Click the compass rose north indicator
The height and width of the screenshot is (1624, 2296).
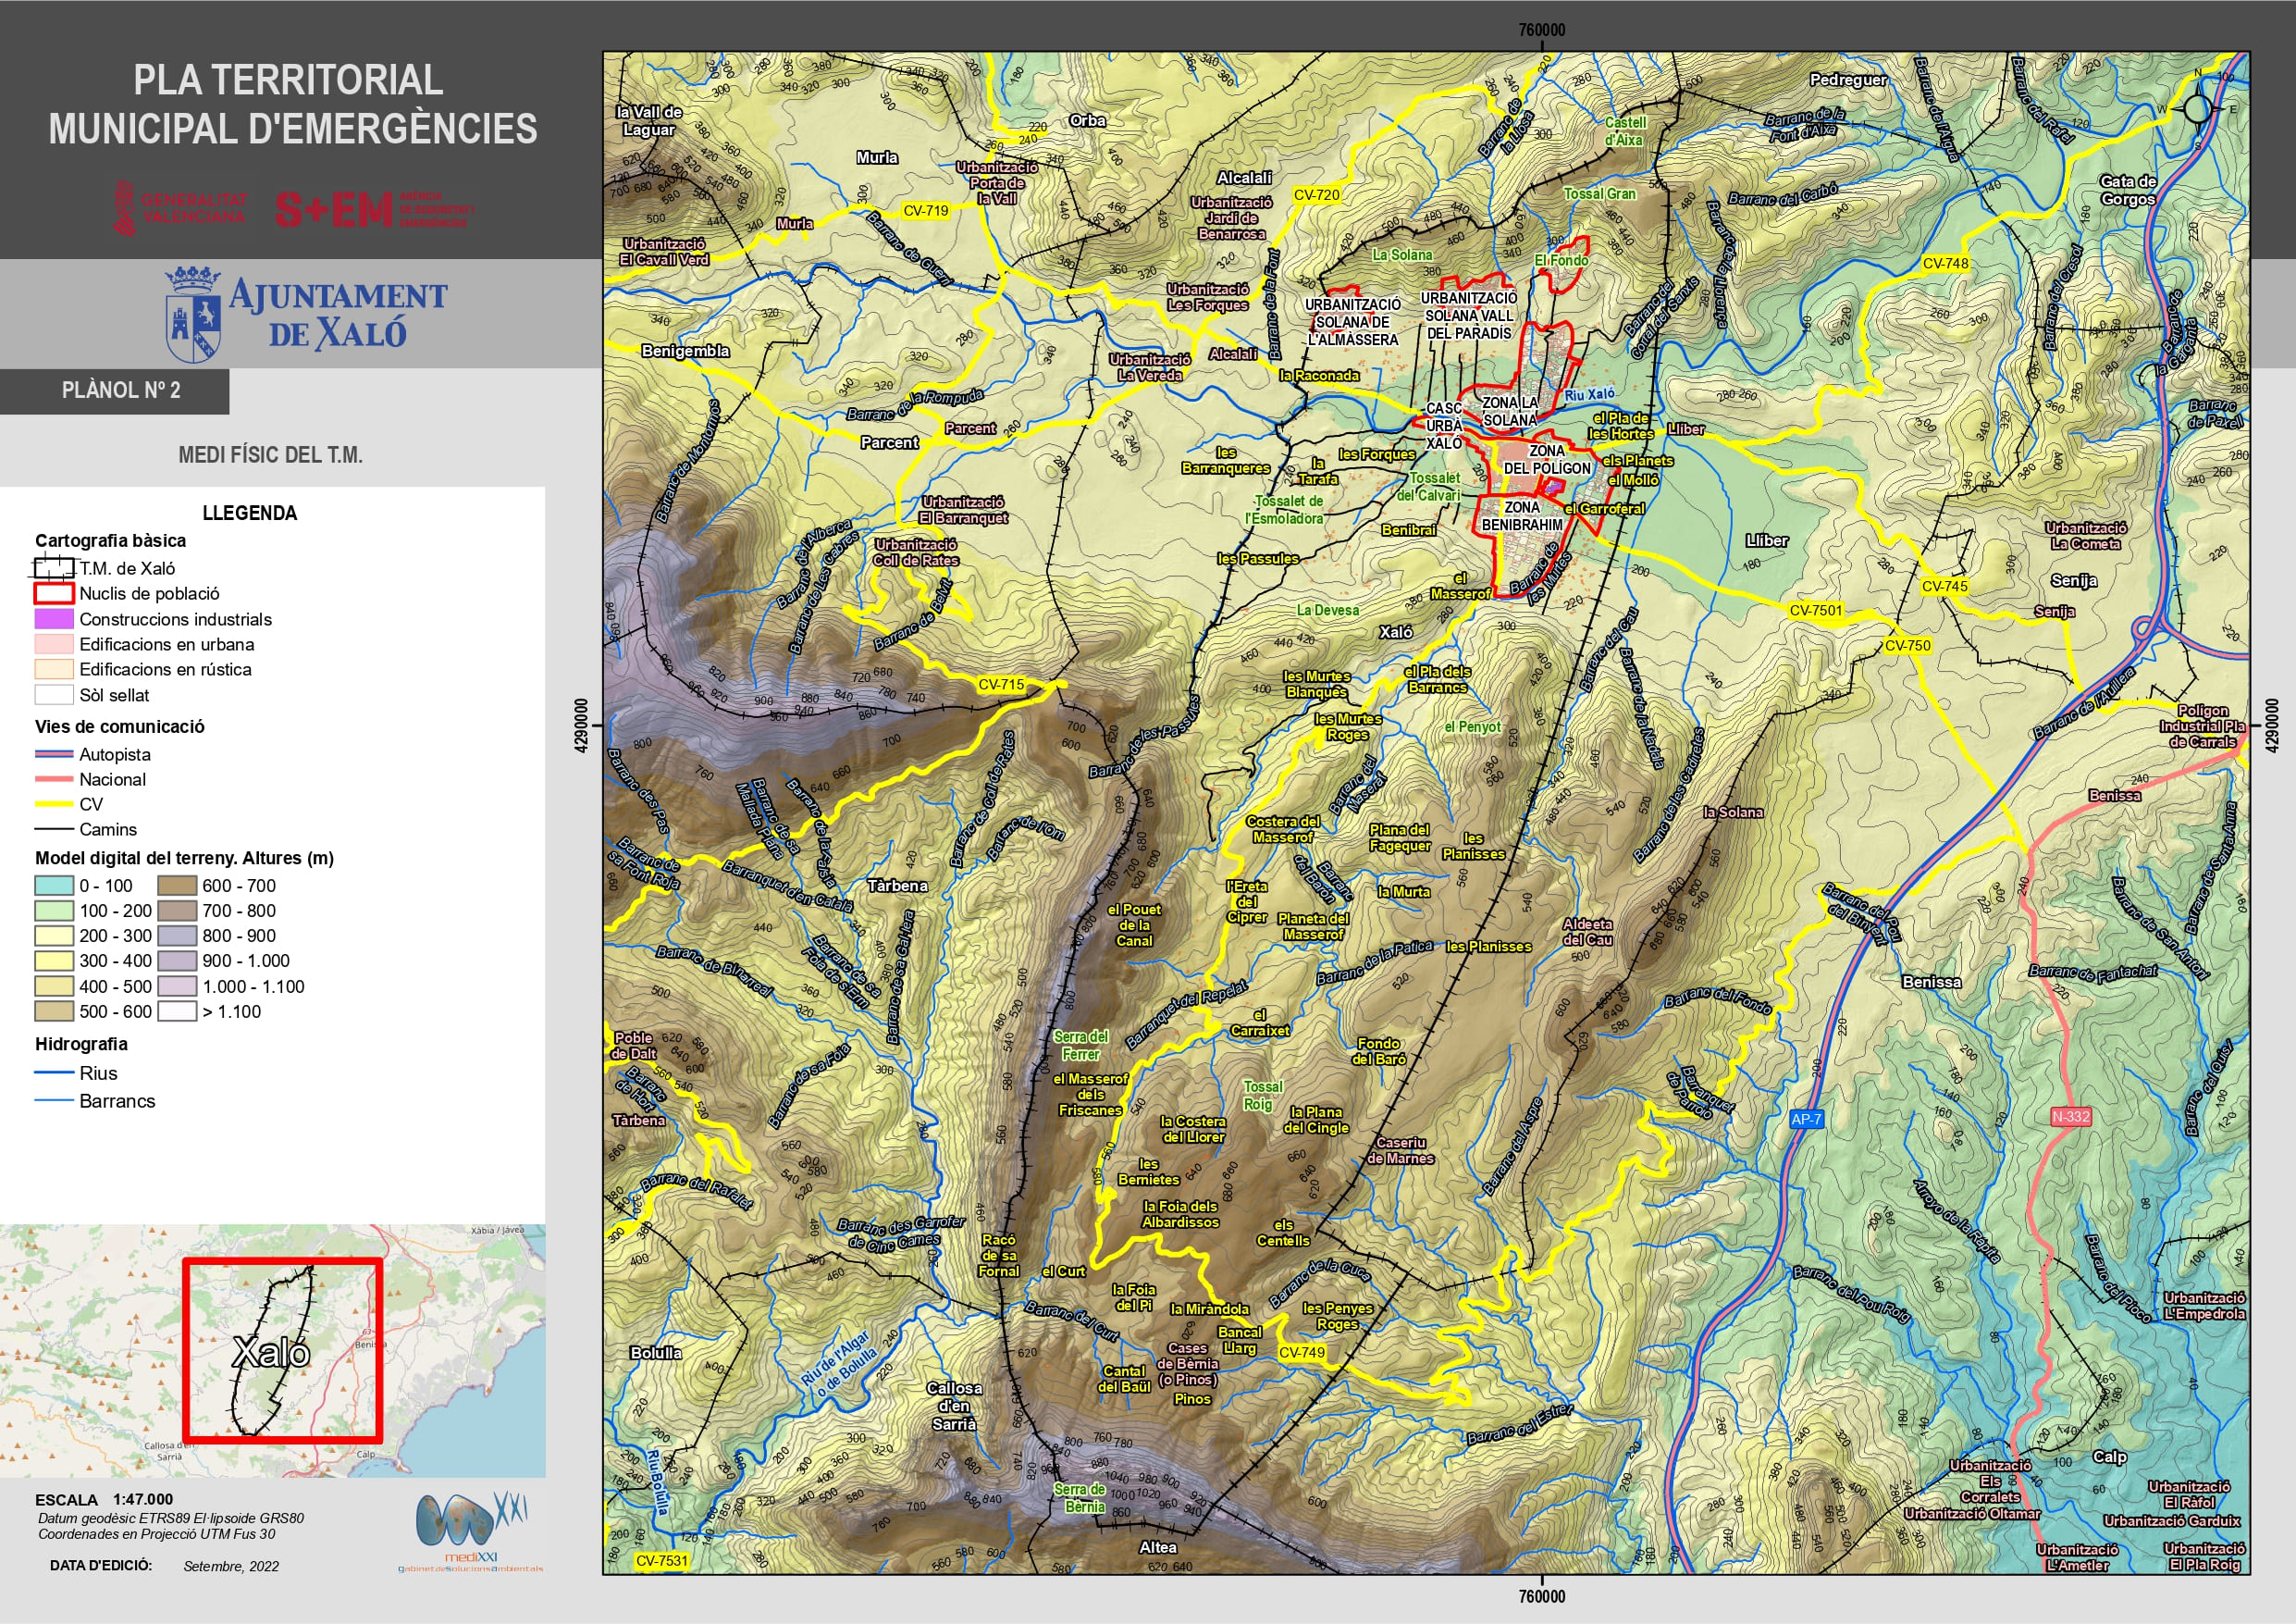2196,106
